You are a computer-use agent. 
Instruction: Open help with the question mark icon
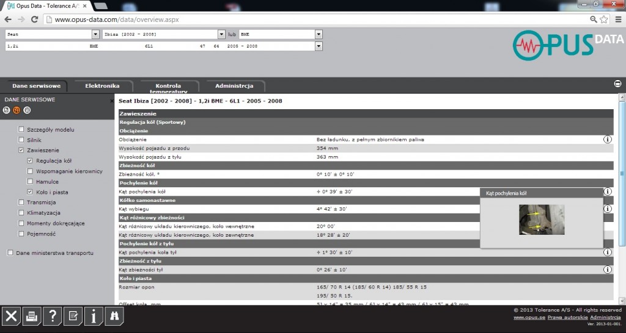(x=53, y=317)
